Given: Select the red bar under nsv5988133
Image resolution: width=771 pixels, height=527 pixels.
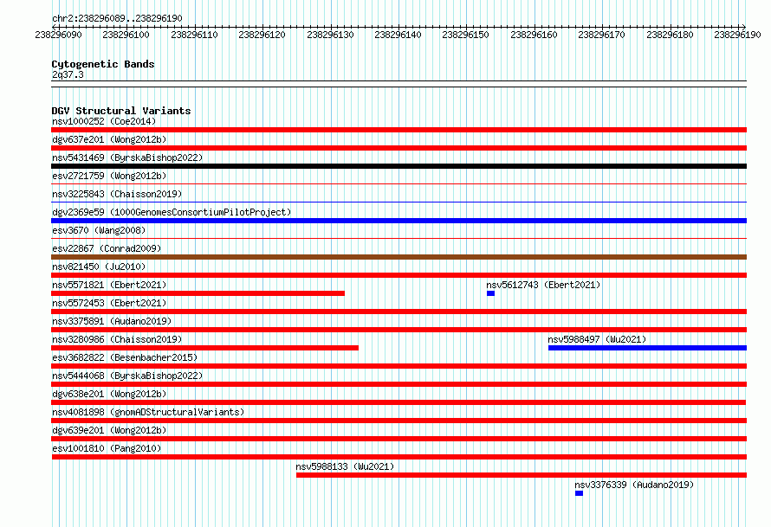Looking at the screenshot, I should click(x=522, y=475).
